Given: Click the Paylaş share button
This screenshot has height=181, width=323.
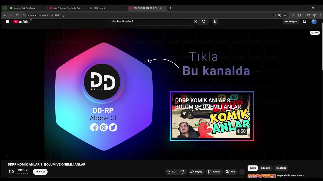Looking at the screenshot, I should click(x=196, y=172).
